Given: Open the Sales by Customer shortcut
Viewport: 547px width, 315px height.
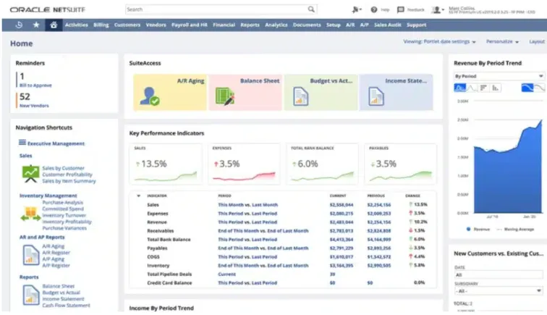Looking at the screenshot, I should tap(63, 168).
